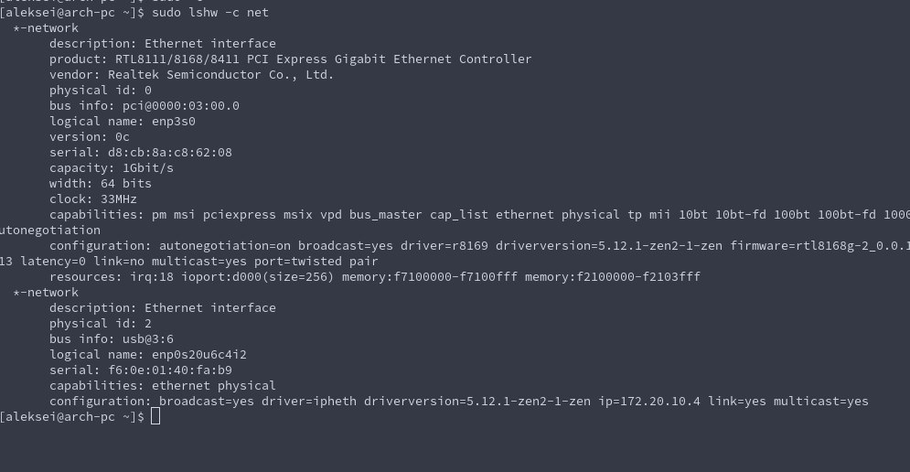Click the 'clock: 33MHz' line
This screenshot has width=910, height=472.
coord(93,199)
